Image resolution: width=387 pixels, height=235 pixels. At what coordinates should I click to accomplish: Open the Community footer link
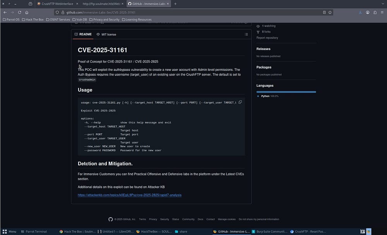(188, 219)
